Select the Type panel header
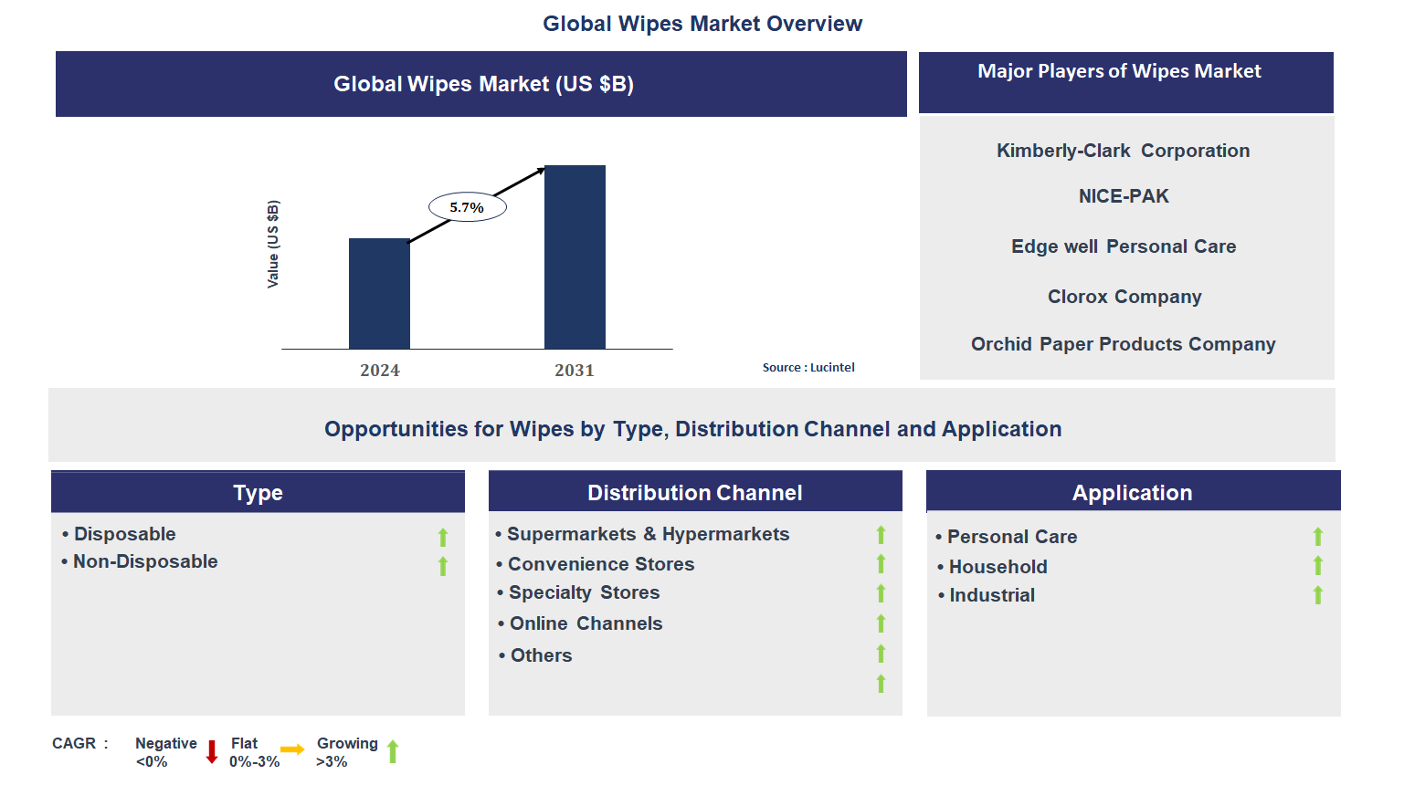This screenshot has height=796, width=1404. 258,492
